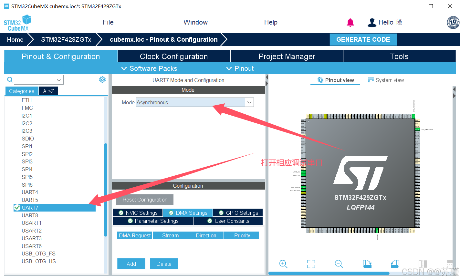This screenshot has width=460, height=280.
Task: Collapse the left panel with the splitter arrow
Action: coord(267,78)
